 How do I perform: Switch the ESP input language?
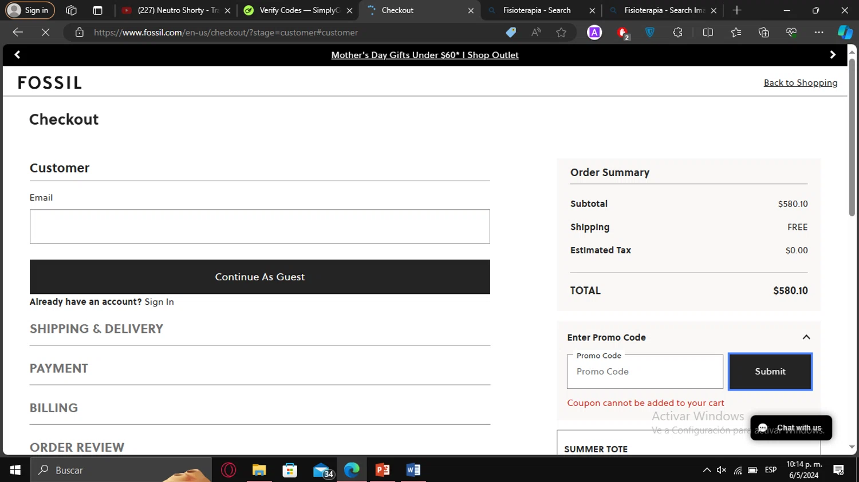pyautogui.click(x=771, y=470)
